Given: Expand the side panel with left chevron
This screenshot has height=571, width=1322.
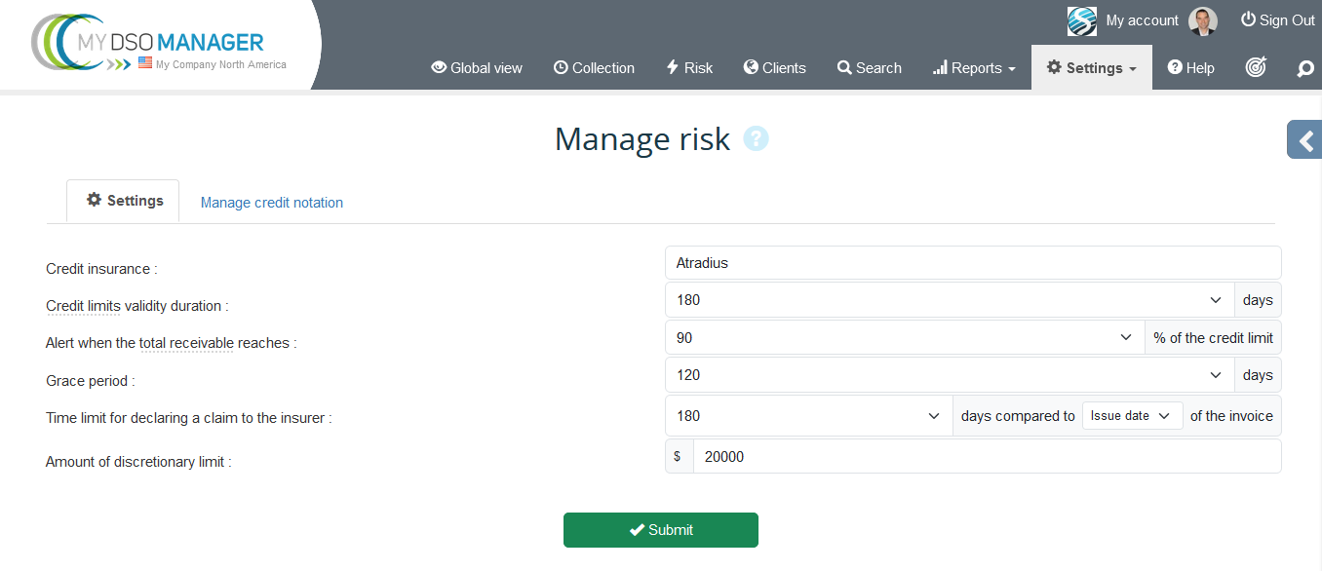Looking at the screenshot, I should [x=1305, y=140].
